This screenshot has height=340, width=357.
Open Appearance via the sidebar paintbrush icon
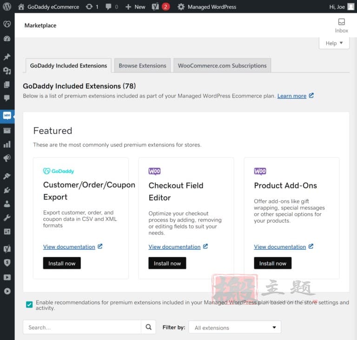[7, 176]
